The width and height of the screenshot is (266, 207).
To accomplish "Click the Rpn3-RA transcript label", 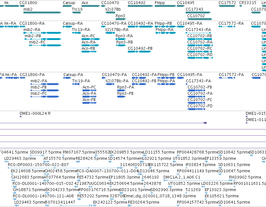I will (x=124, y=36).
